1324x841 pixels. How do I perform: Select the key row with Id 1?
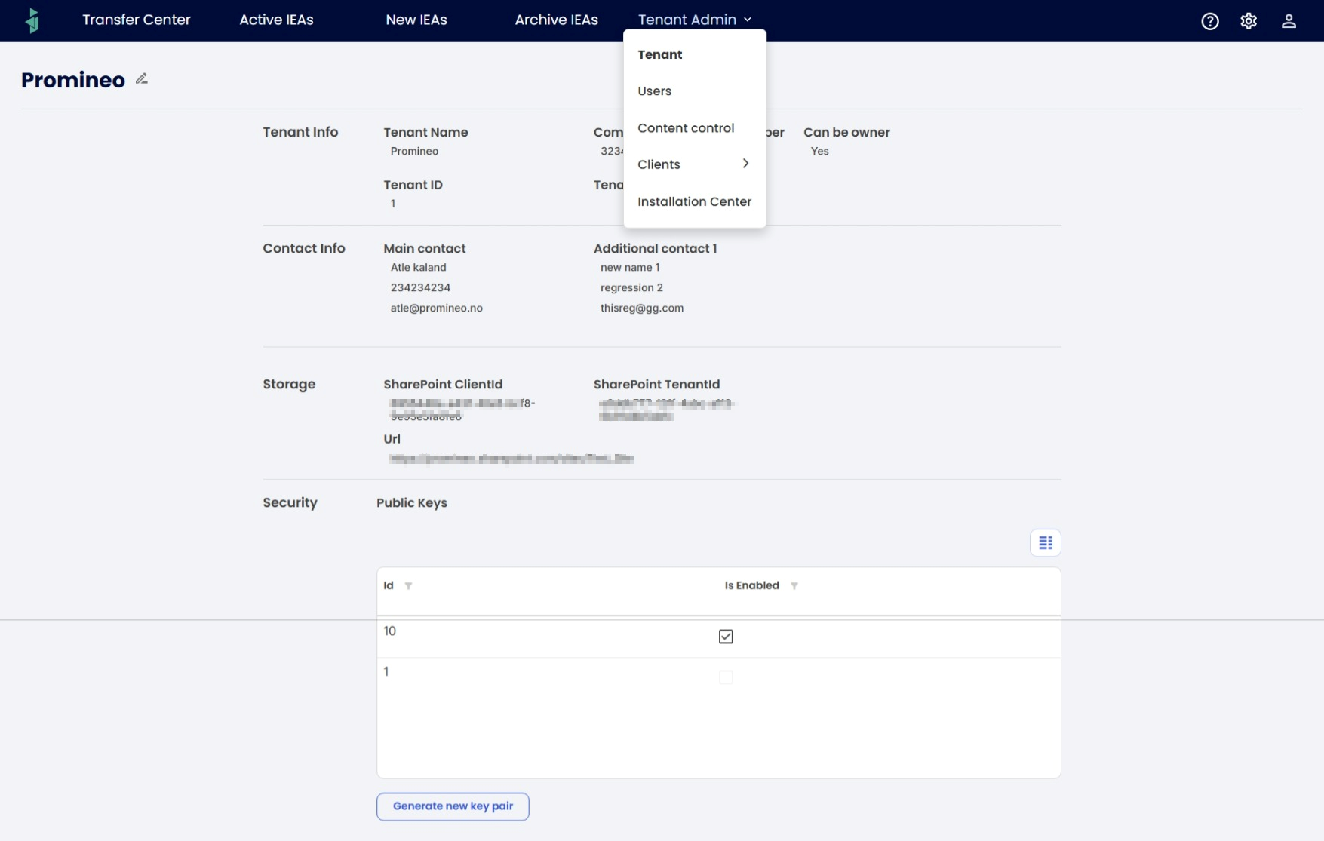718,678
